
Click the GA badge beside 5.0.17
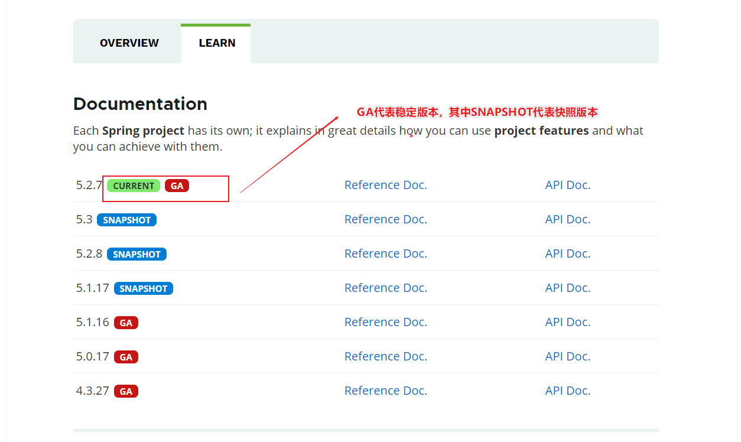[126, 357]
